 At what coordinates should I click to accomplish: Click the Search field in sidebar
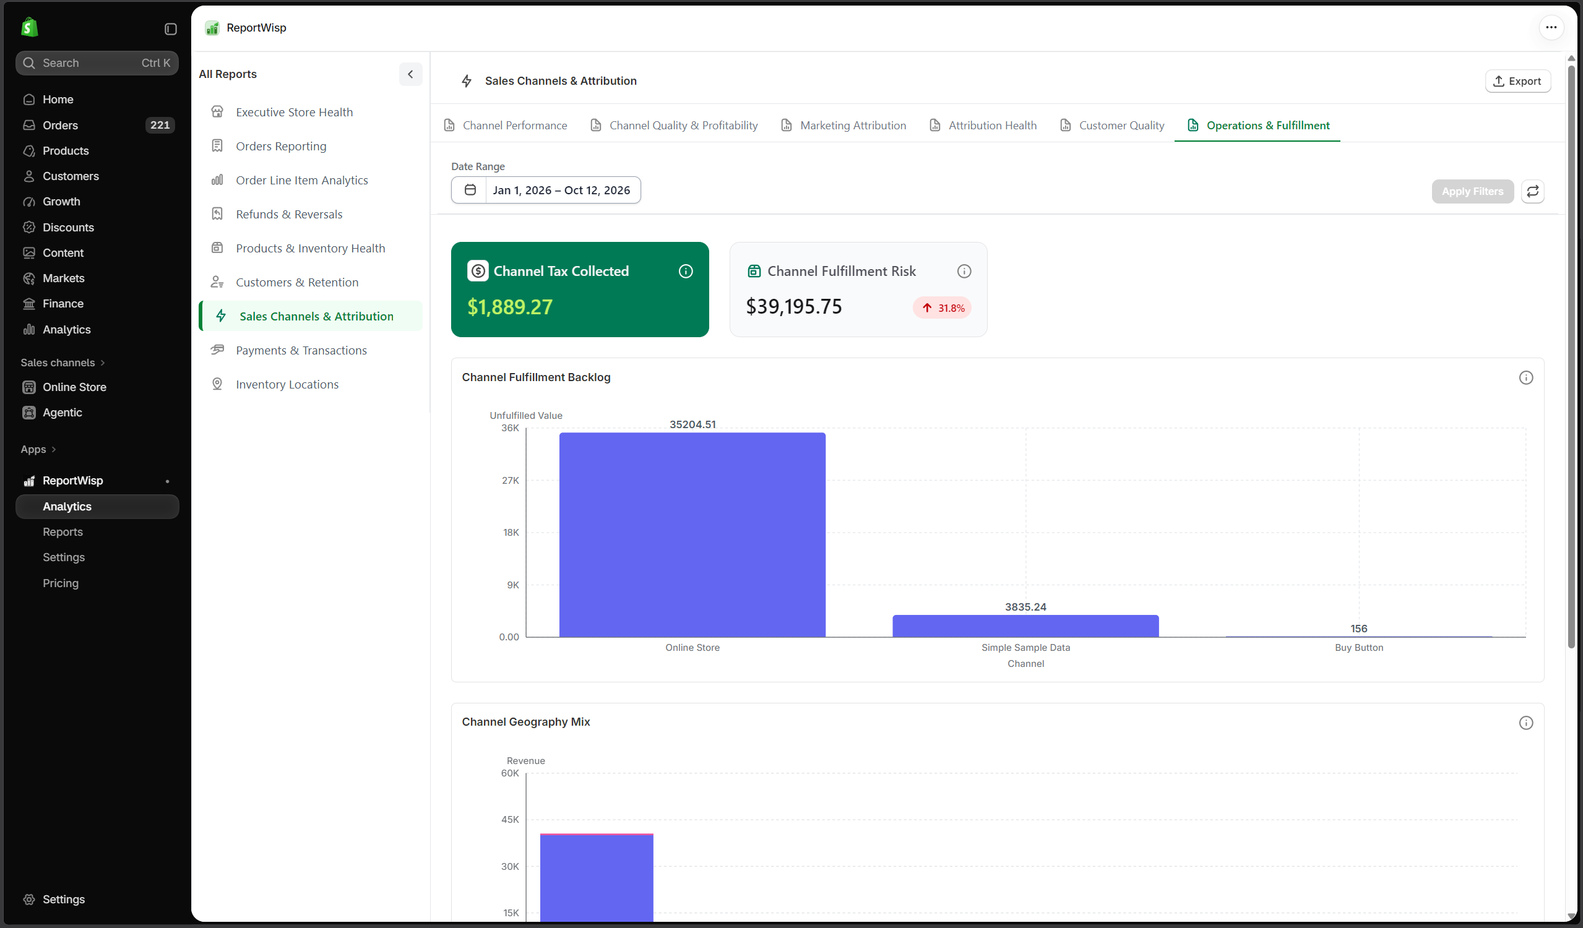pyautogui.click(x=97, y=62)
